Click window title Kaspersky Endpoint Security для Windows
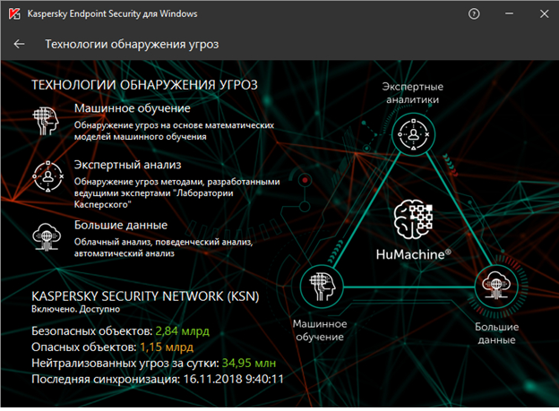The image size is (559, 411). pyautogui.click(x=112, y=14)
